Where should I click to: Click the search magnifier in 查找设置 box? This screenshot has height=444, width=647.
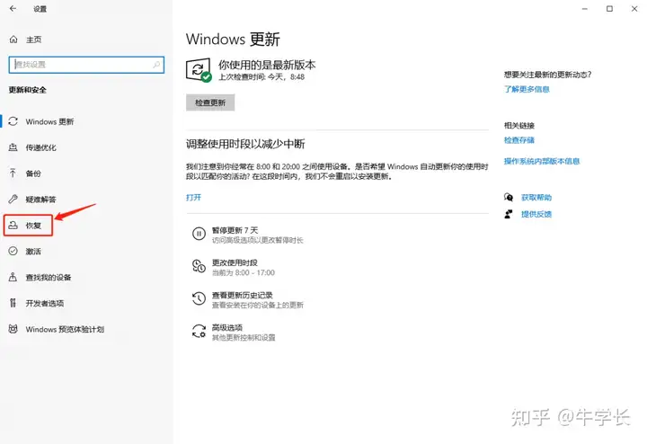(x=156, y=65)
